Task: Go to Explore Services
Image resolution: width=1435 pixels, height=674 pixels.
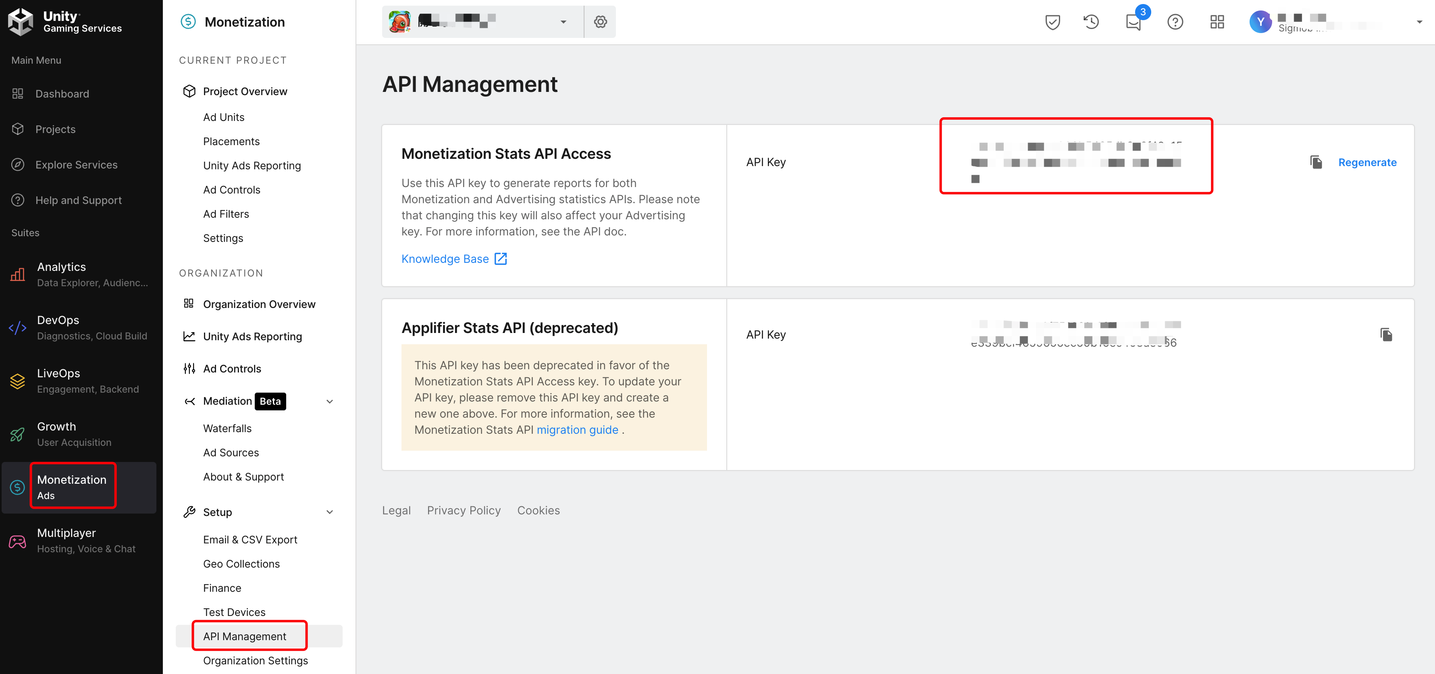Action: (x=76, y=165)
